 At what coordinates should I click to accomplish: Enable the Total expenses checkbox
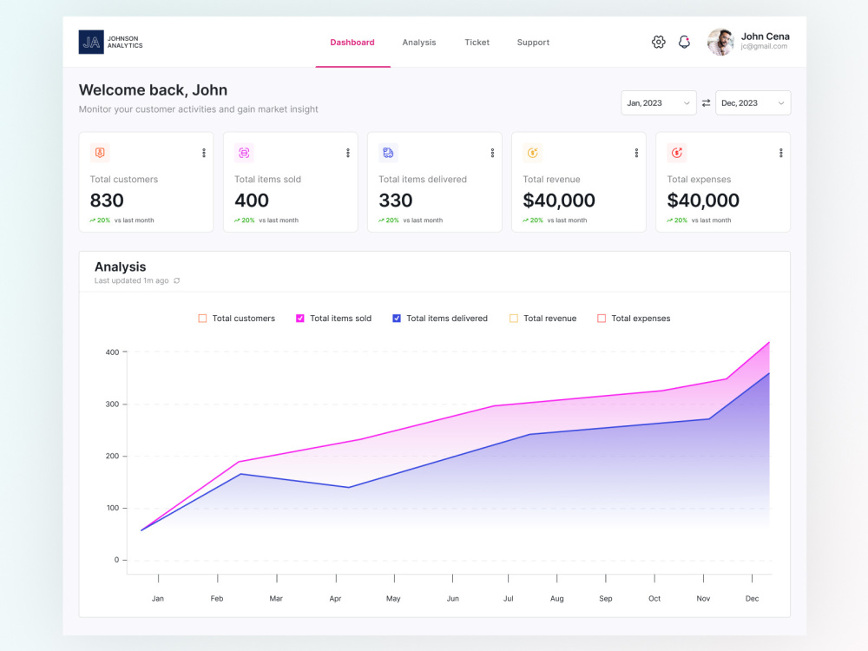pos(602,319)
